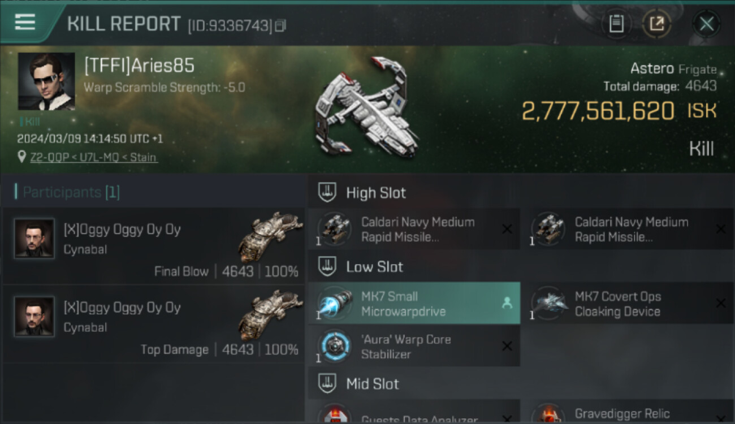Copy the kill report ID icon
The image size is (735, 424).
[x=280, y=25]
